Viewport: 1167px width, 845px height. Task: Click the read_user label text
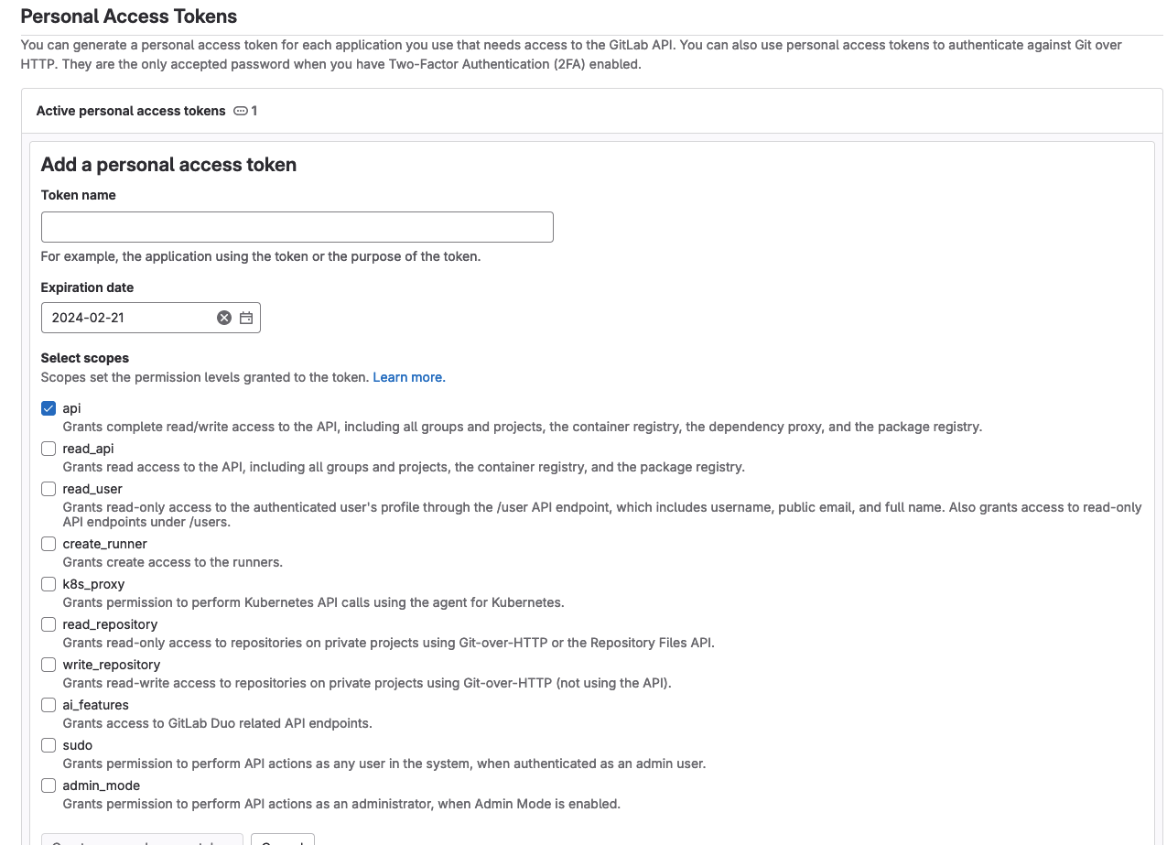92,489
